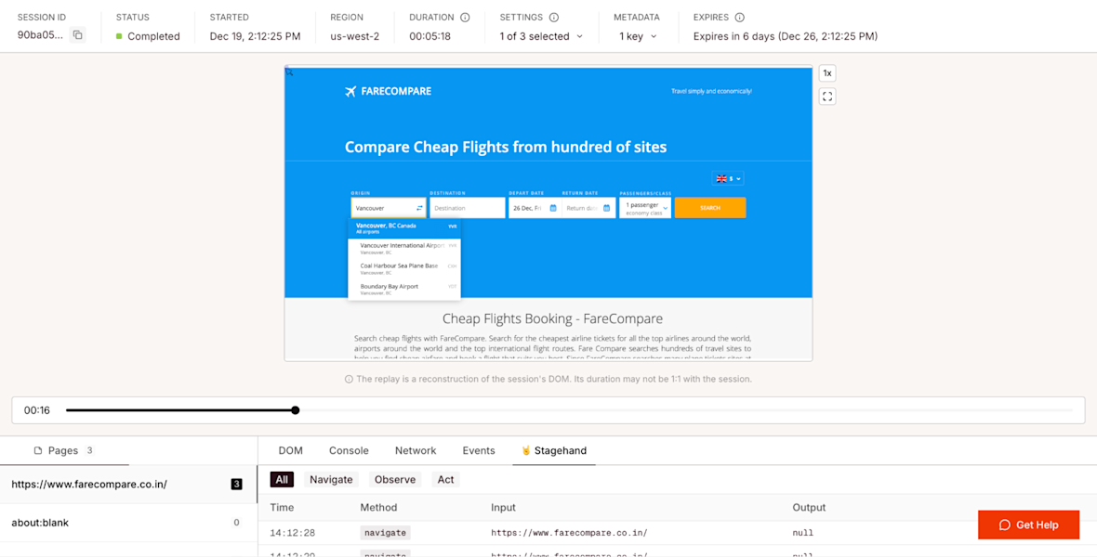This screenshot has width=1097, height=557.
Task: Select the Destination input field
Action: [468, 208]
